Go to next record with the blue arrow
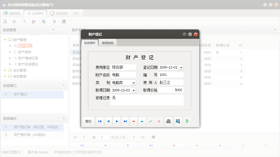Screen dimensions: 280x157 pyautogui.click(x=117, y=121)
